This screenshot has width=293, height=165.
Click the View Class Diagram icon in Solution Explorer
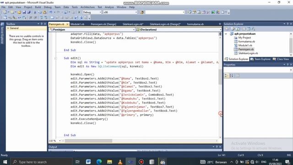(x=253, y=29)
